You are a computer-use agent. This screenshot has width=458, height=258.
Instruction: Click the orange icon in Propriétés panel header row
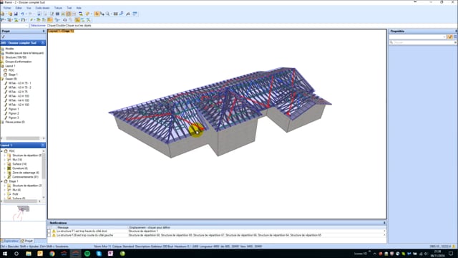(x=450, y=37)
